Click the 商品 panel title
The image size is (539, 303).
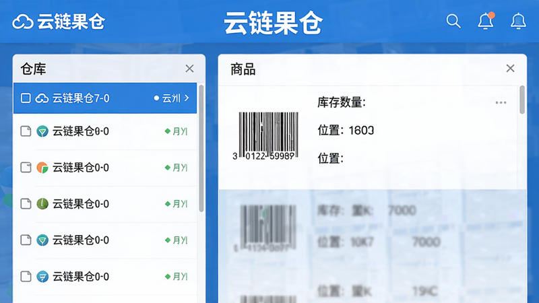tap(243, 69)
